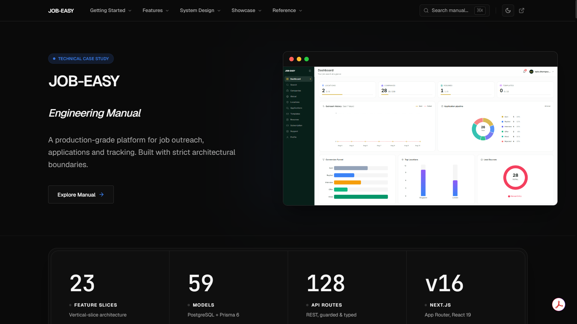Click the red PDF download icon
577x324 pixels.
[x=559, y=304]
